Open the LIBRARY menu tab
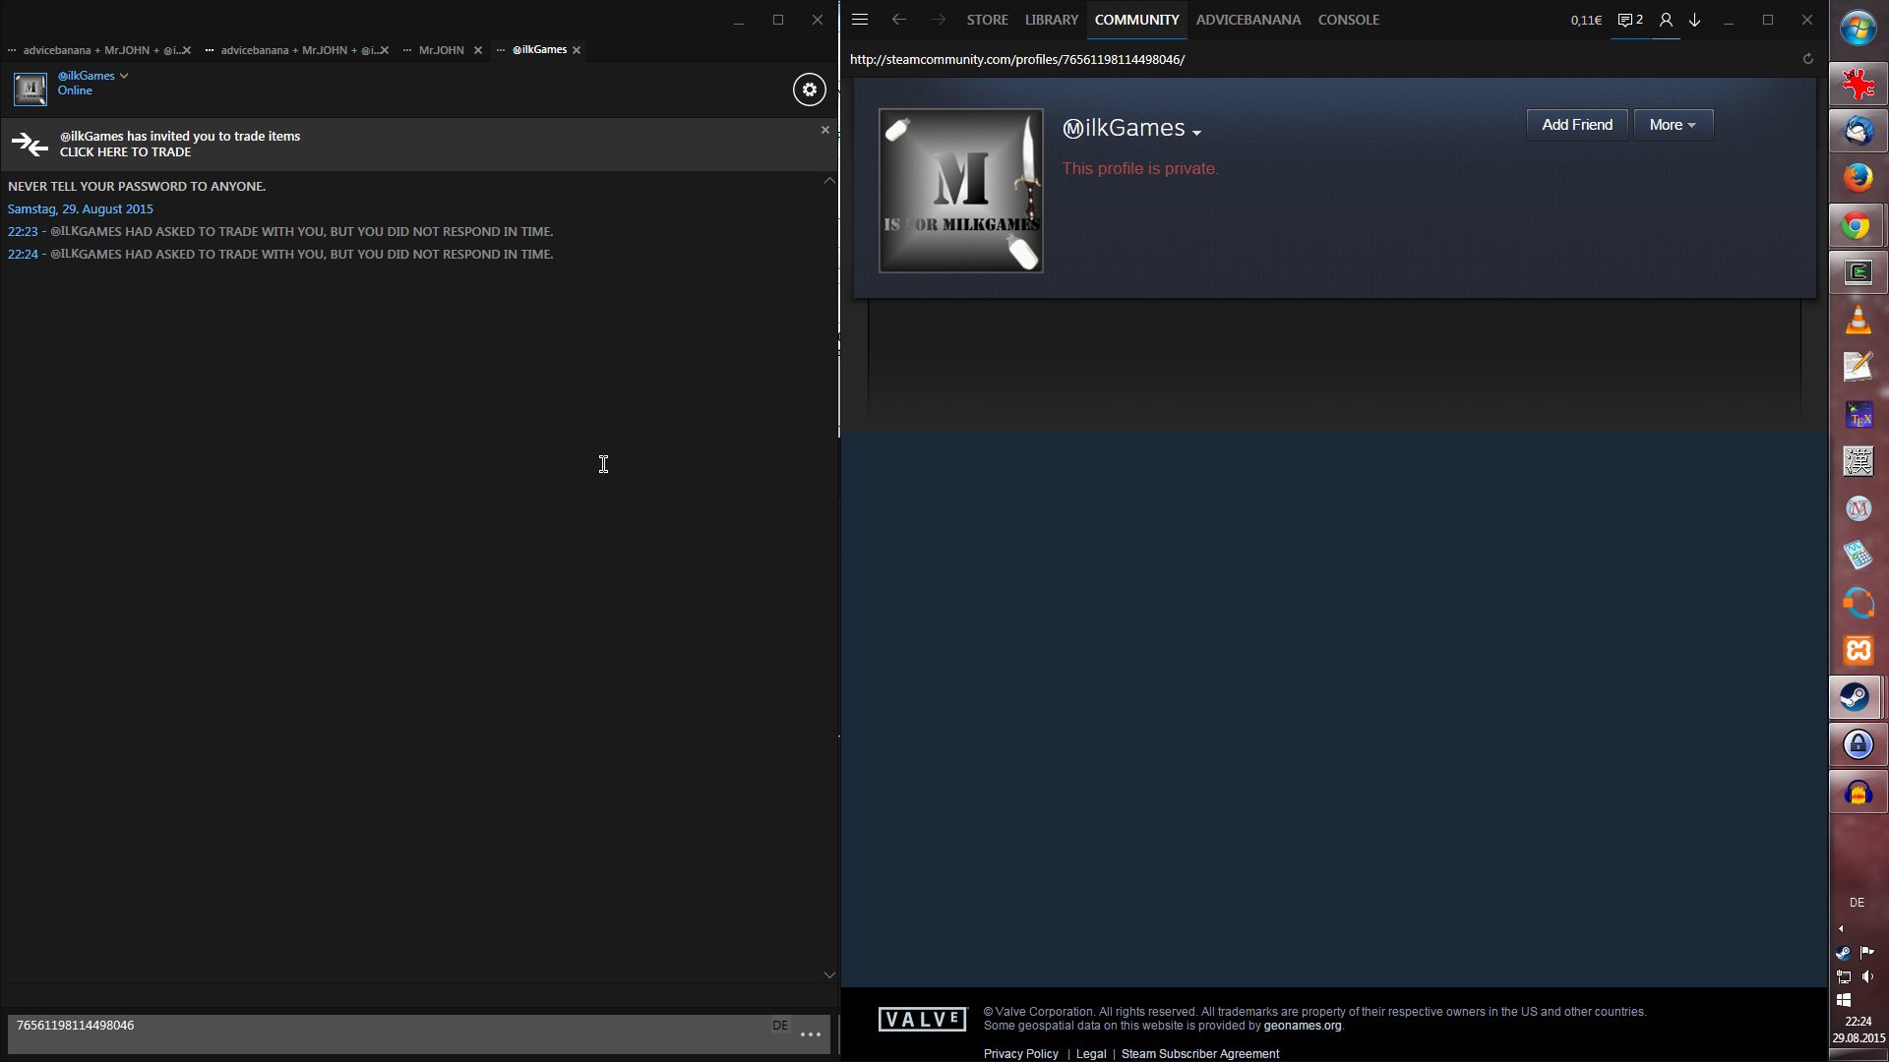Screen dimensions: 1889x1062 pyautogui.click(x=1051, y=20)
